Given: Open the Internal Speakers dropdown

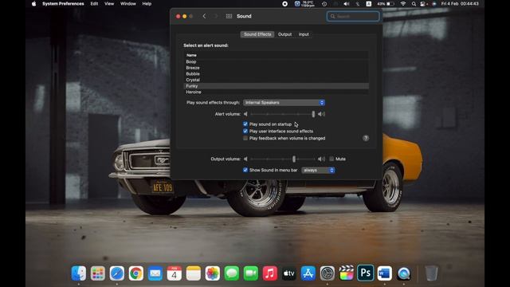Looking at the screenshot, I should pos(284,103).
